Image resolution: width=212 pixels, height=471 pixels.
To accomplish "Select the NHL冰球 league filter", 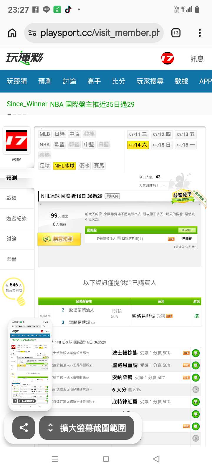I will point(64,166).
